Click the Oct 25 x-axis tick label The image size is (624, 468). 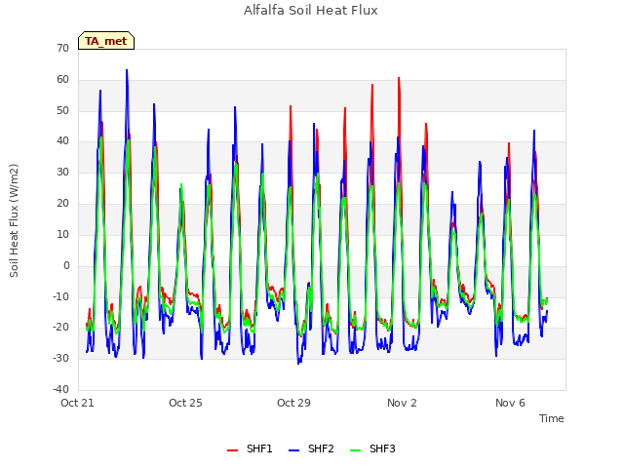185,403
